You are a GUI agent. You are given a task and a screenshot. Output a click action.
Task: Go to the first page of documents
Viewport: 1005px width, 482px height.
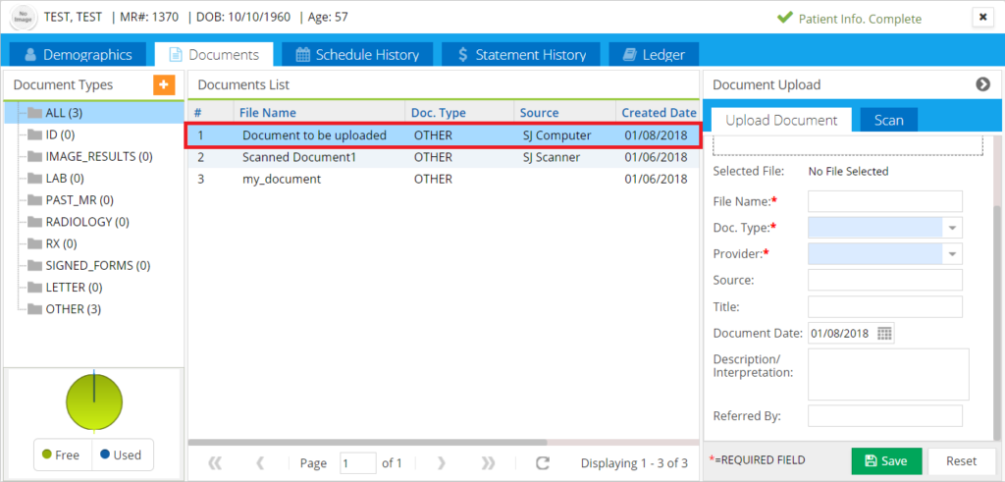215,462
